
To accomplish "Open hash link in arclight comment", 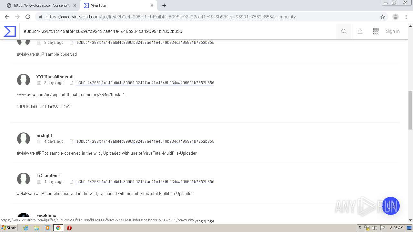I will click(x=145, y=141).
